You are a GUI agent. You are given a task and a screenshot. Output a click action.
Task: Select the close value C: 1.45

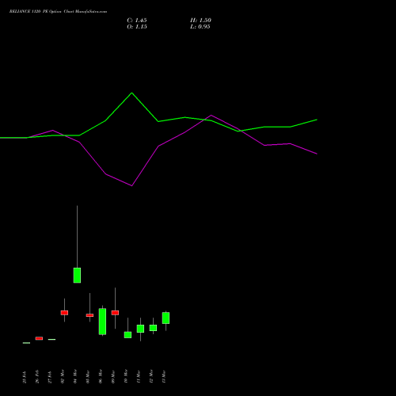point(137,21)
